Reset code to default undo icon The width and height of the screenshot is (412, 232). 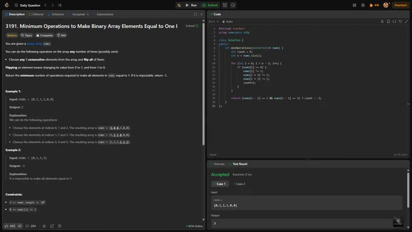coord(400,22)
